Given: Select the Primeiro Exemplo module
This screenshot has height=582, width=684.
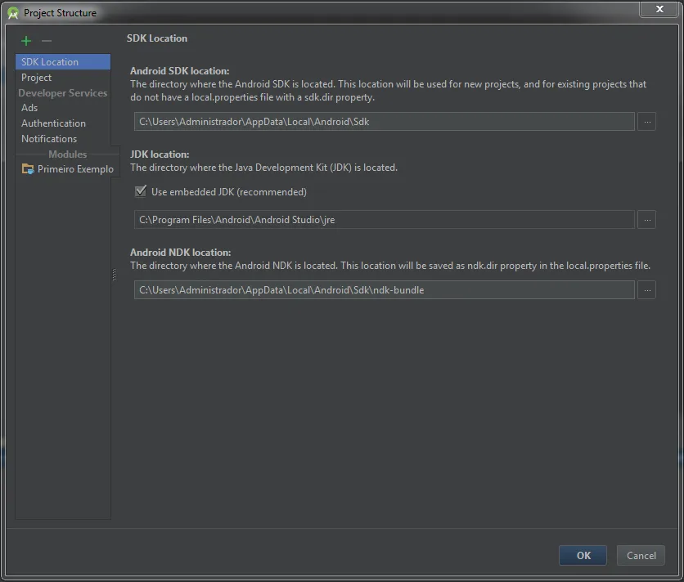Looking at the screenshot, I should 75,169.
